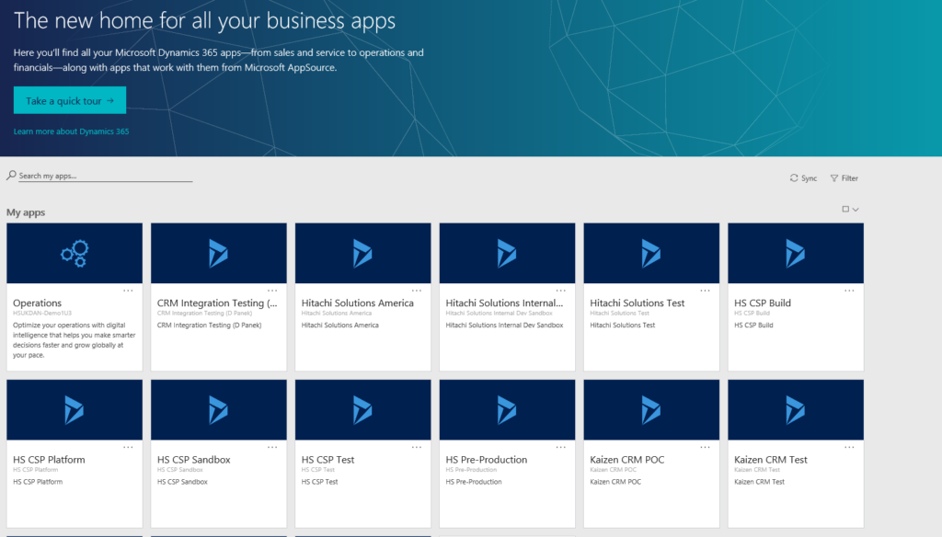
Task: Select the Hitachi Solutions America title
Action: pyautogui.click(x=358, y=303)
